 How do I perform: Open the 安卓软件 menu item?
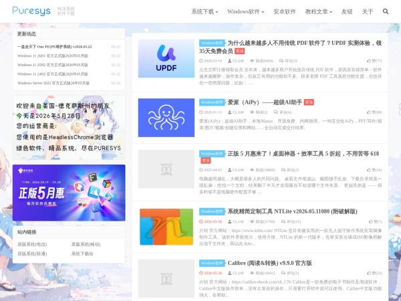click(x=285, y=11)
